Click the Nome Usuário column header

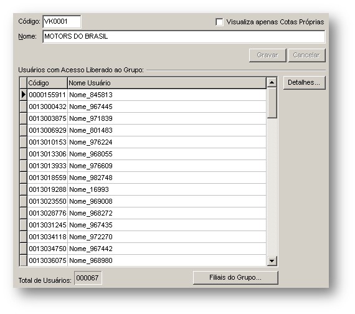pos(167,83)
